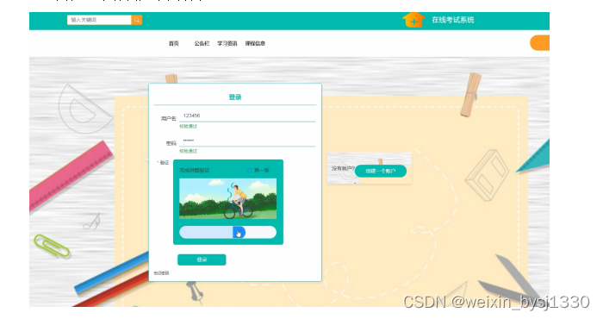Screen dimensions: 603x319
Task: Click the 校验通过 text under the password
Action: 189,151
